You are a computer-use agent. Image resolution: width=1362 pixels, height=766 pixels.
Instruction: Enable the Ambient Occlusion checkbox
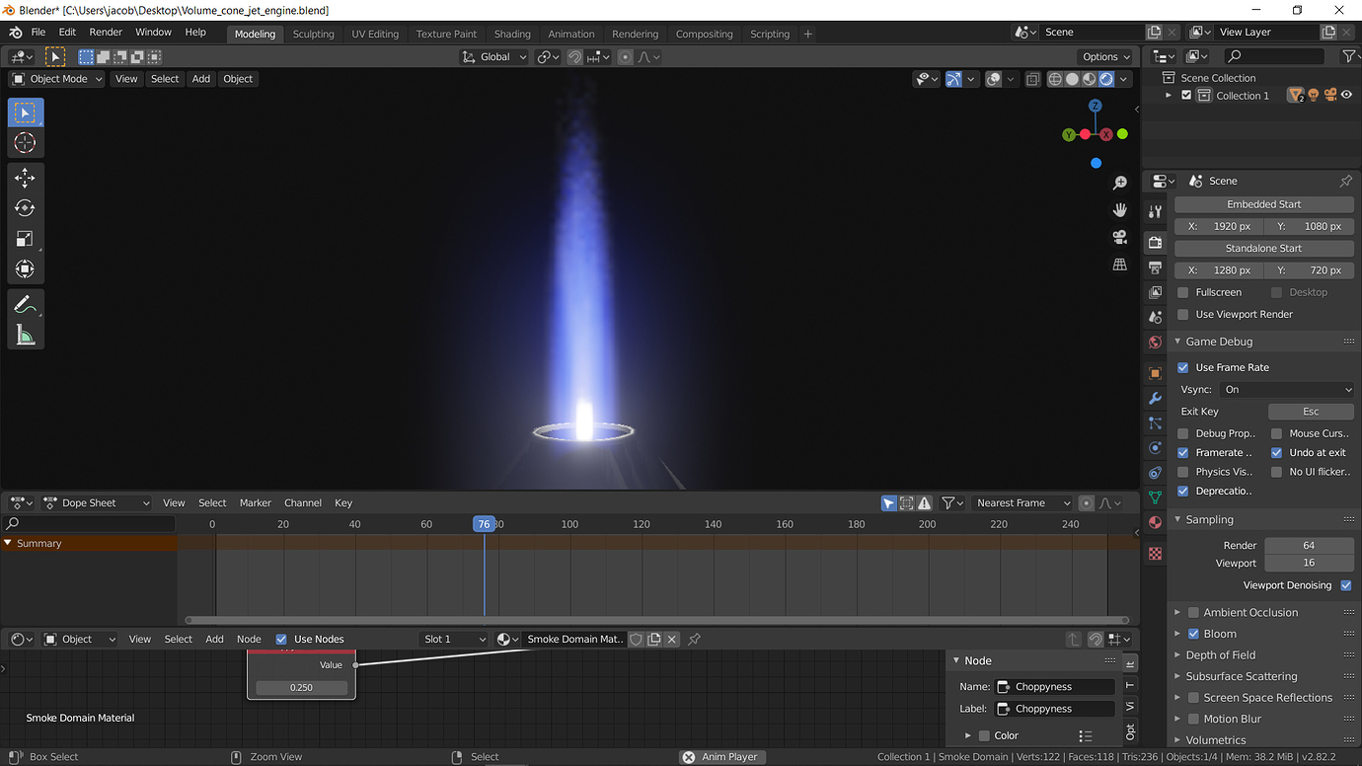(1193, 612)
